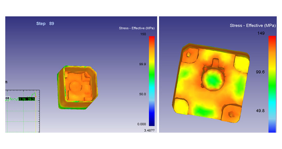The width and height of the screenshot is (282, 149).
Task: Select the 149 maximum on right legend
Action: coord(261,33)
